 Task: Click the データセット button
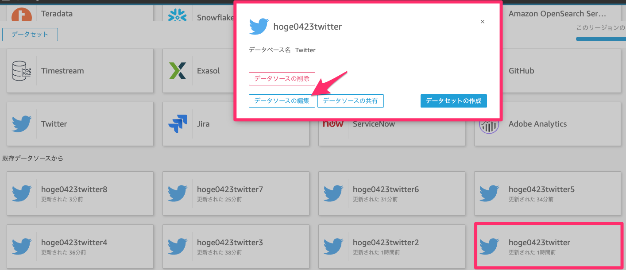tap(30, 35)
